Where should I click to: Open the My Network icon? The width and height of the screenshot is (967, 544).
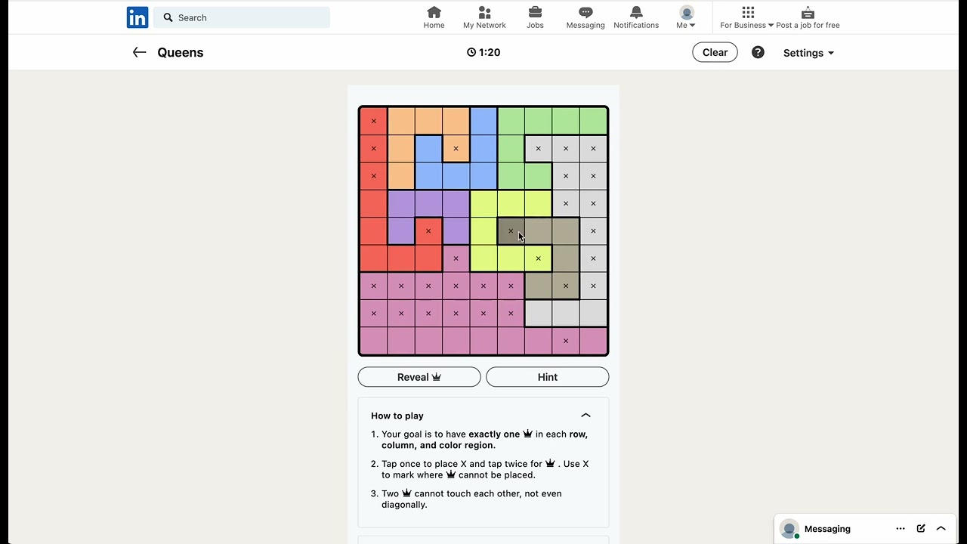click(x=484, y=12)
